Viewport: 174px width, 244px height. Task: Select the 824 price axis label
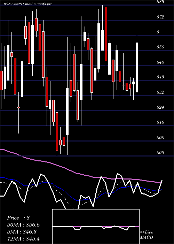(160, 107)
